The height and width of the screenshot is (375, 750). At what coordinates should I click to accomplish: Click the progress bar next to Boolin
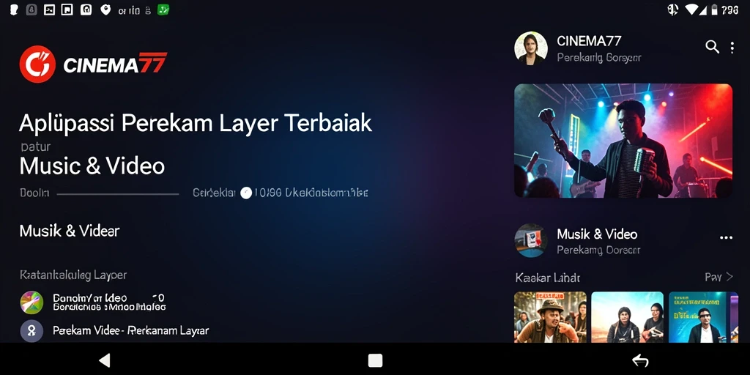[x=118, y=193]
